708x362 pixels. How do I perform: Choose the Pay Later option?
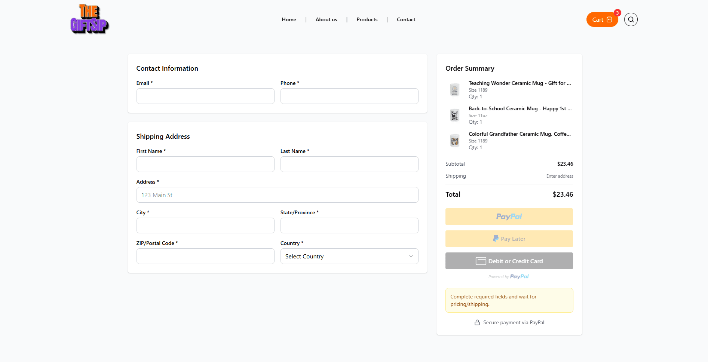pos(509,239)
